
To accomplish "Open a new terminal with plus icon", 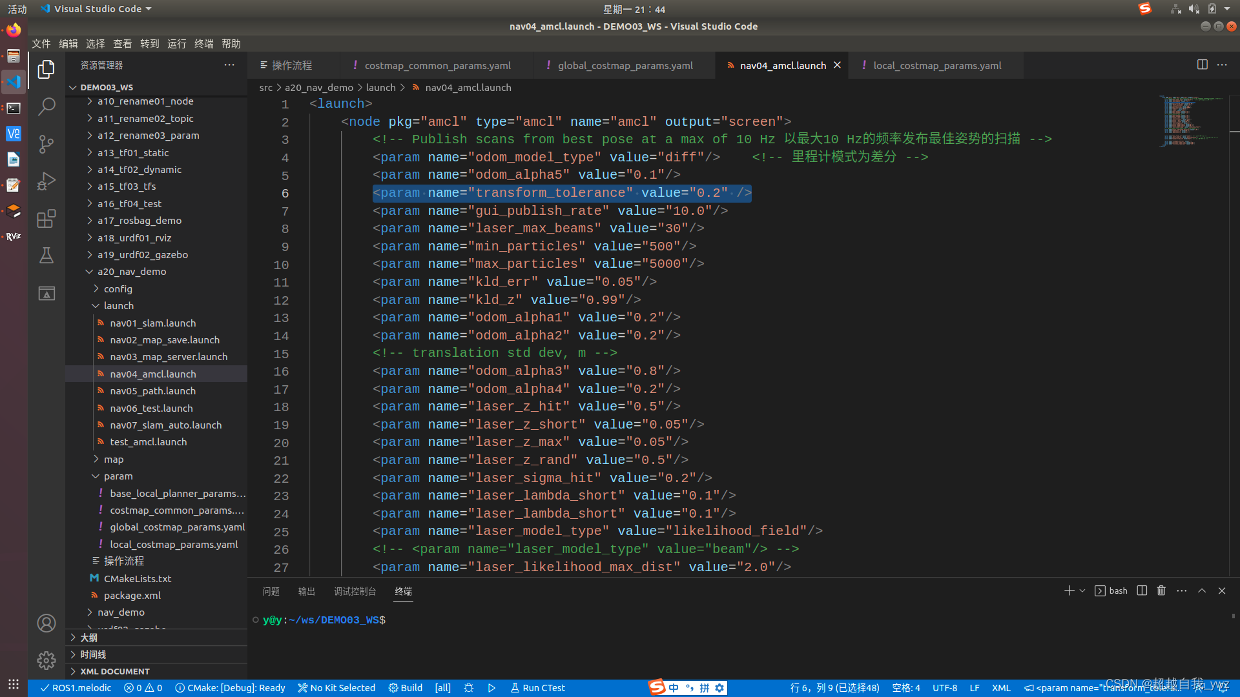I will tap(1069, 591).
